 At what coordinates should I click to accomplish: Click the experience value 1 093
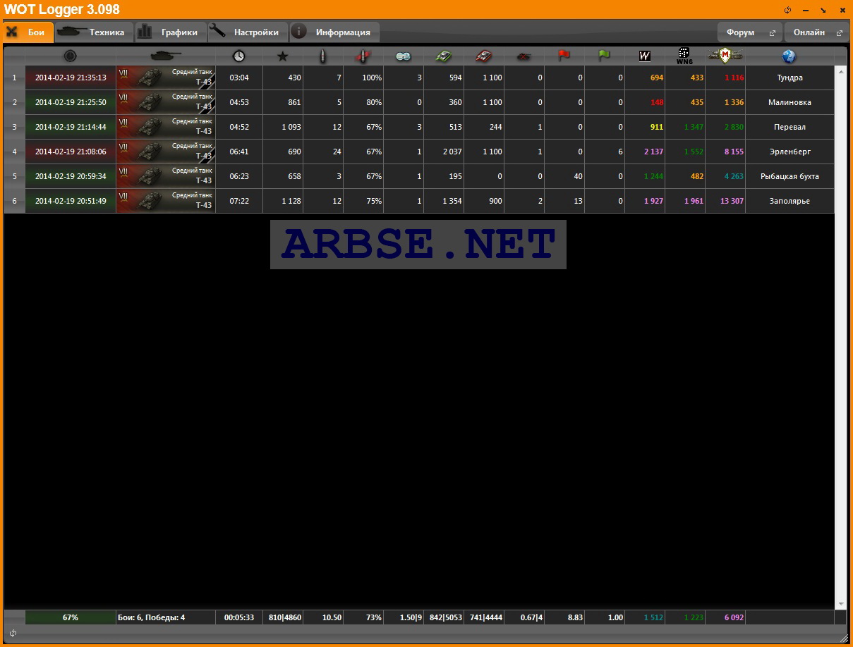point(291,127)
